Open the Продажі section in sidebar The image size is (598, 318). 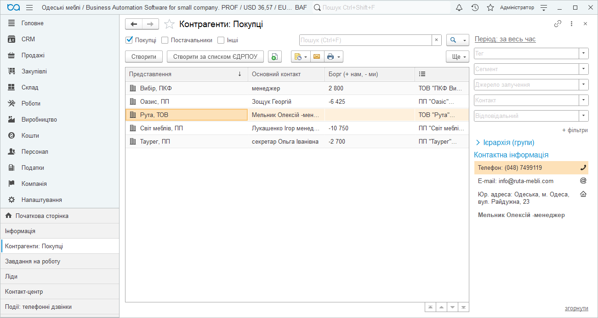[33, 55]
